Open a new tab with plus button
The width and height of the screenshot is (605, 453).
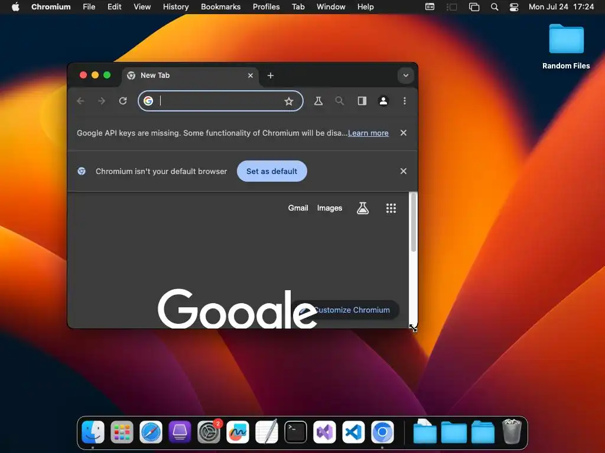pos(271,75)
